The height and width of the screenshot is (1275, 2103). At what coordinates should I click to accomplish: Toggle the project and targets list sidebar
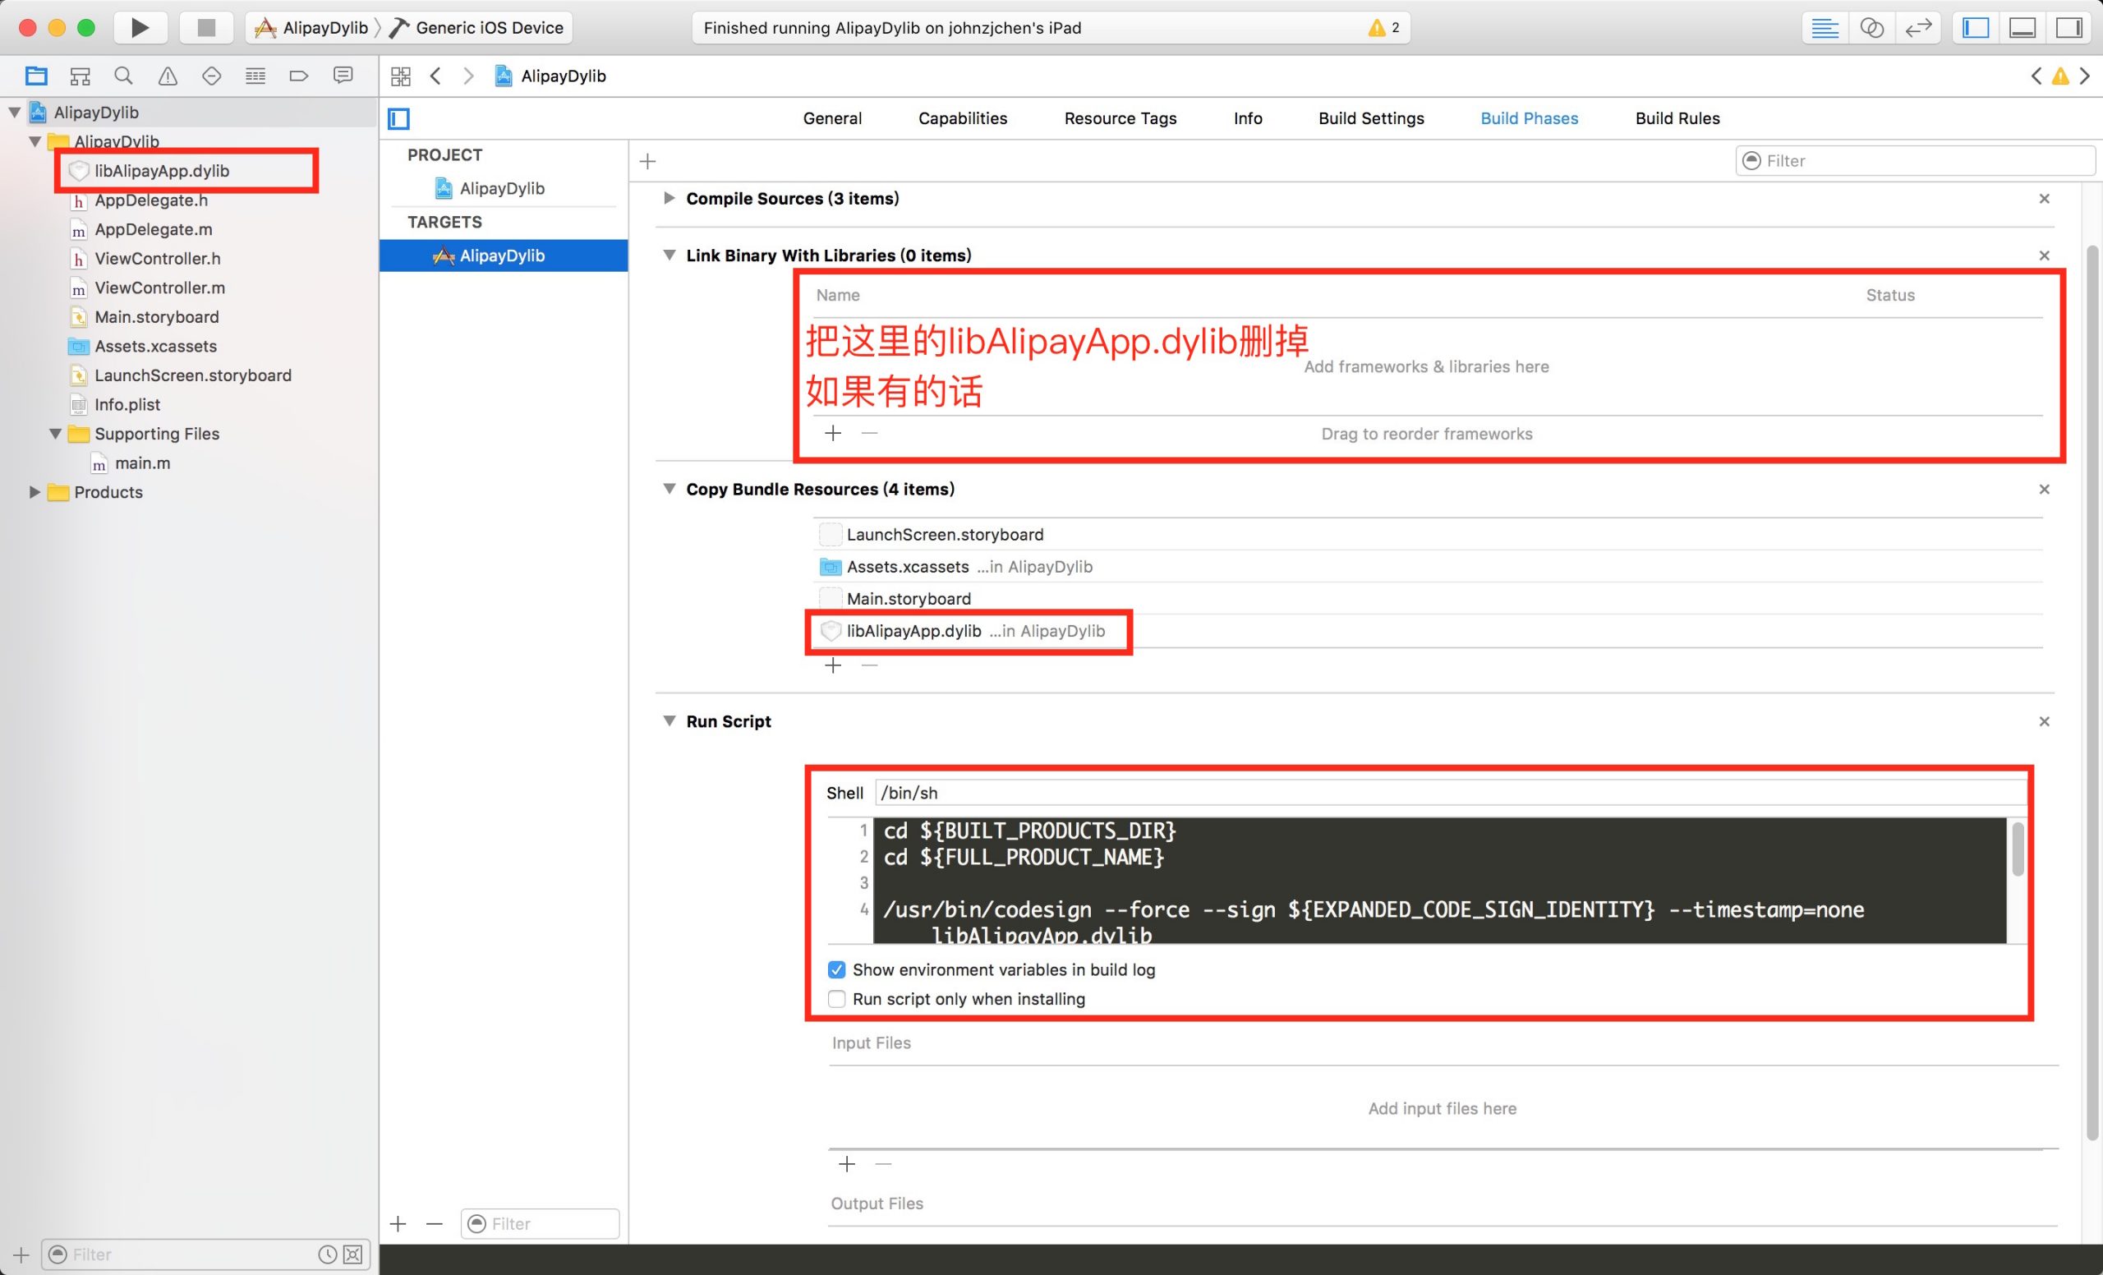pyautogui.click(x=398, y=118)
